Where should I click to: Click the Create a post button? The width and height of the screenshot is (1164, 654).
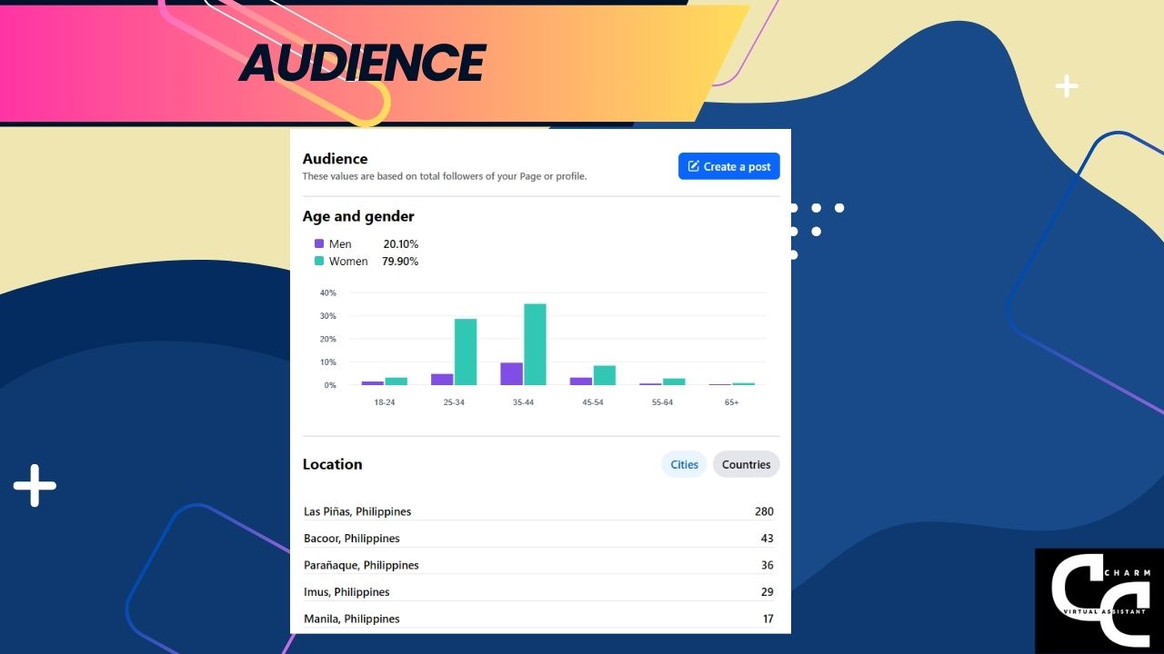(728, 166)
